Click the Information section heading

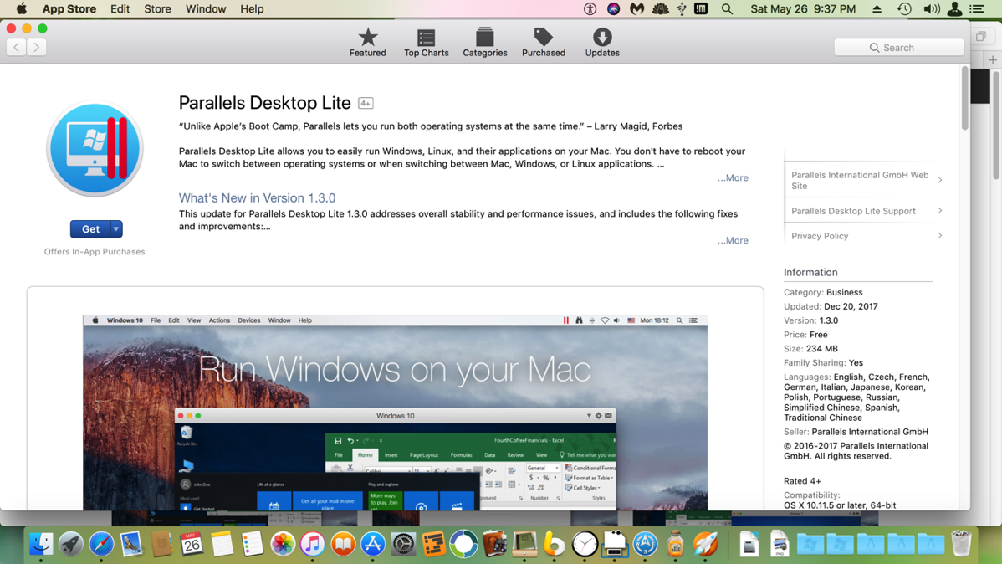[810, 273]
